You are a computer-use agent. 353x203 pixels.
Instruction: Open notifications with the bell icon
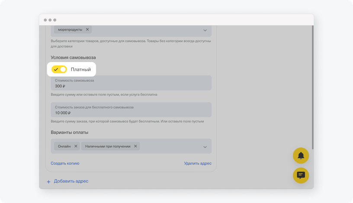tap(301, 156)
